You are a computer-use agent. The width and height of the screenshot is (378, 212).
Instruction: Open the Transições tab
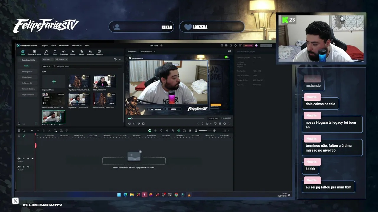64,53
